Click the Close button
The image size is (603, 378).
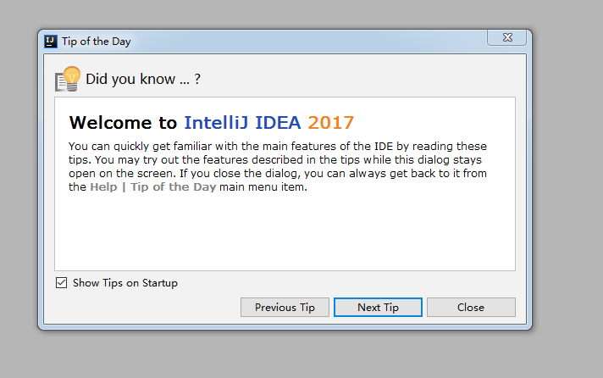click(x=471, y=307)
